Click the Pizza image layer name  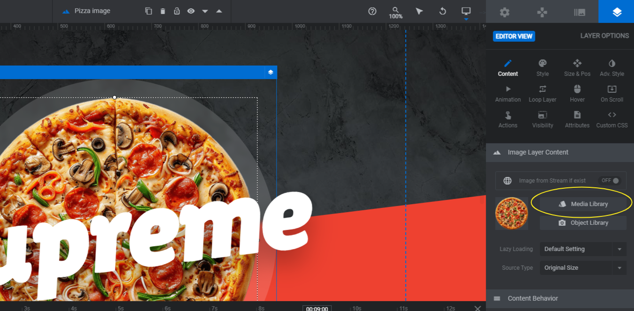click(92, 11)
